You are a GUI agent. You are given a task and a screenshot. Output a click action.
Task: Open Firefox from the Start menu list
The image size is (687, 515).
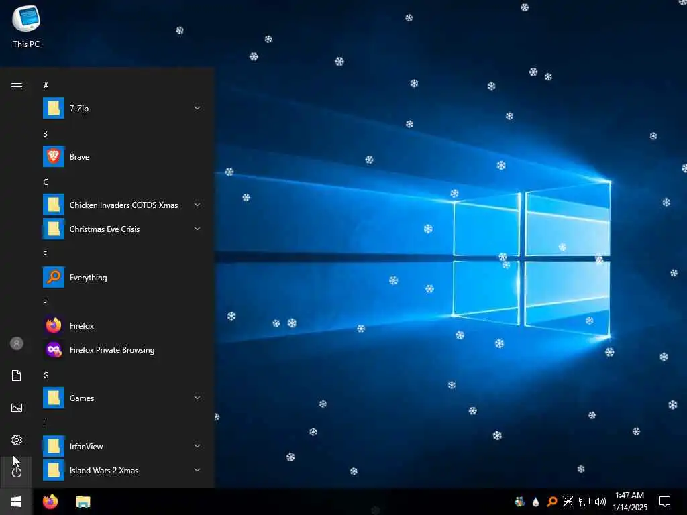tap(123, 325)
